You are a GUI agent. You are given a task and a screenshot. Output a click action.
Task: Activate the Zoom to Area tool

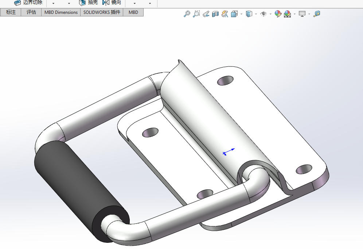coord(196,14)
